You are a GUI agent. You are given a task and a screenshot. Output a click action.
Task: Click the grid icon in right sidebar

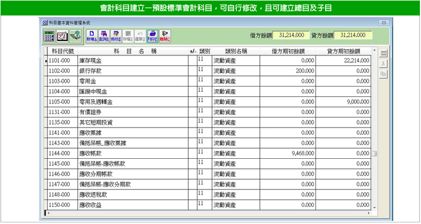[x=383, y=53]
